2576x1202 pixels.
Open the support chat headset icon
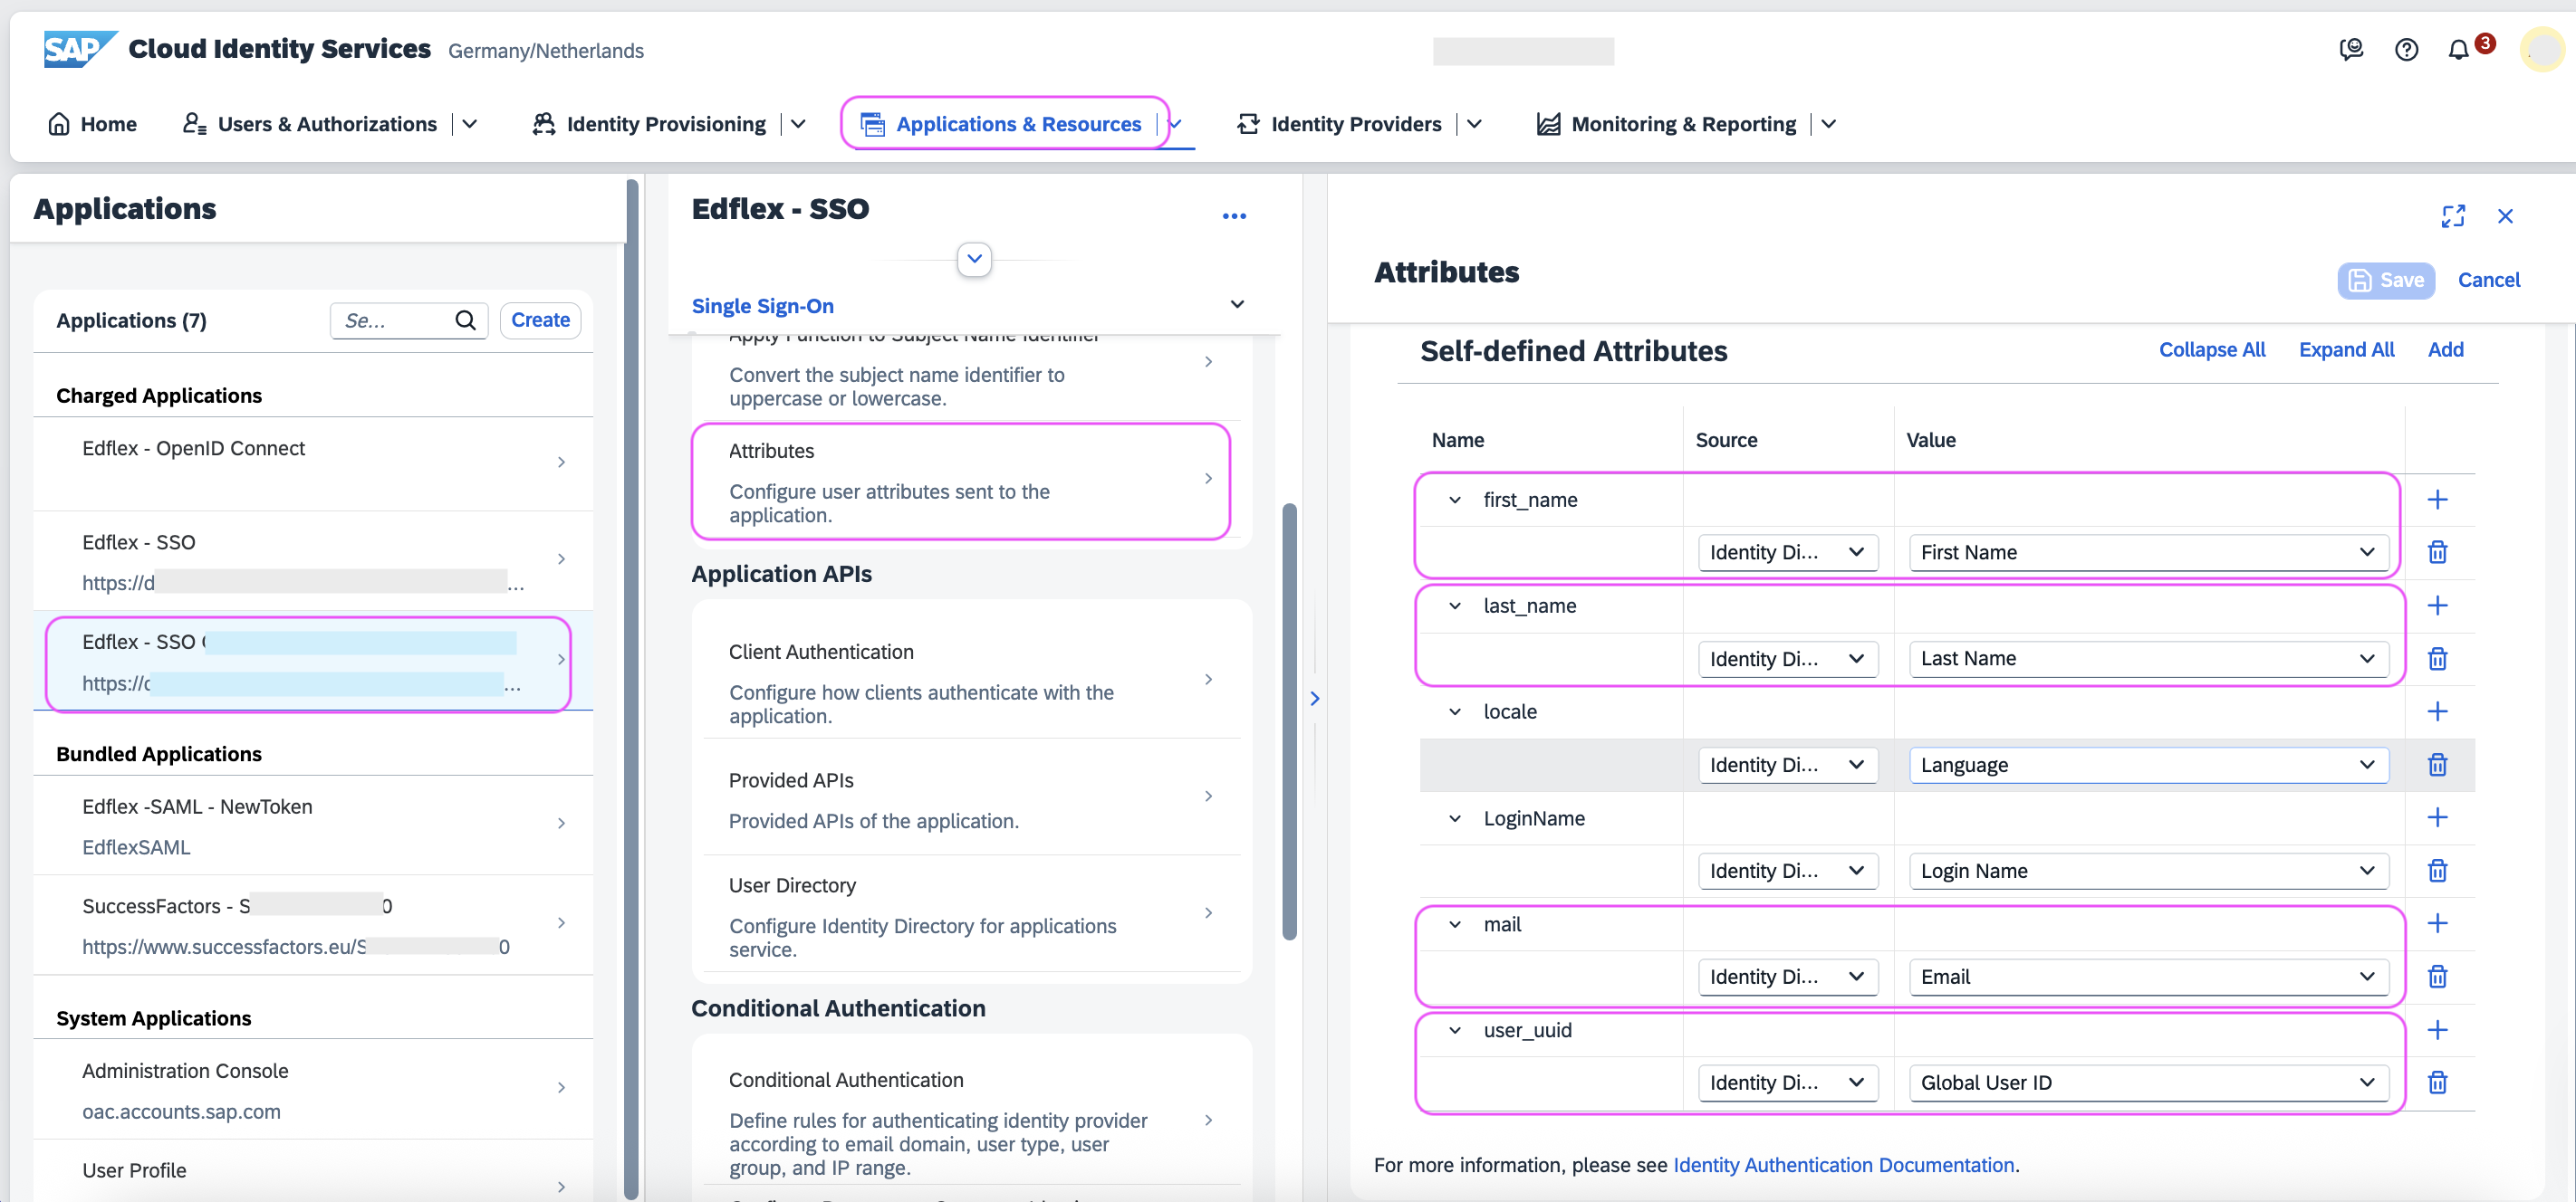2351,49
